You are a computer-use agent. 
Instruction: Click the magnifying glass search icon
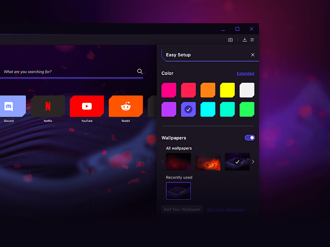[x=140, y=71]
